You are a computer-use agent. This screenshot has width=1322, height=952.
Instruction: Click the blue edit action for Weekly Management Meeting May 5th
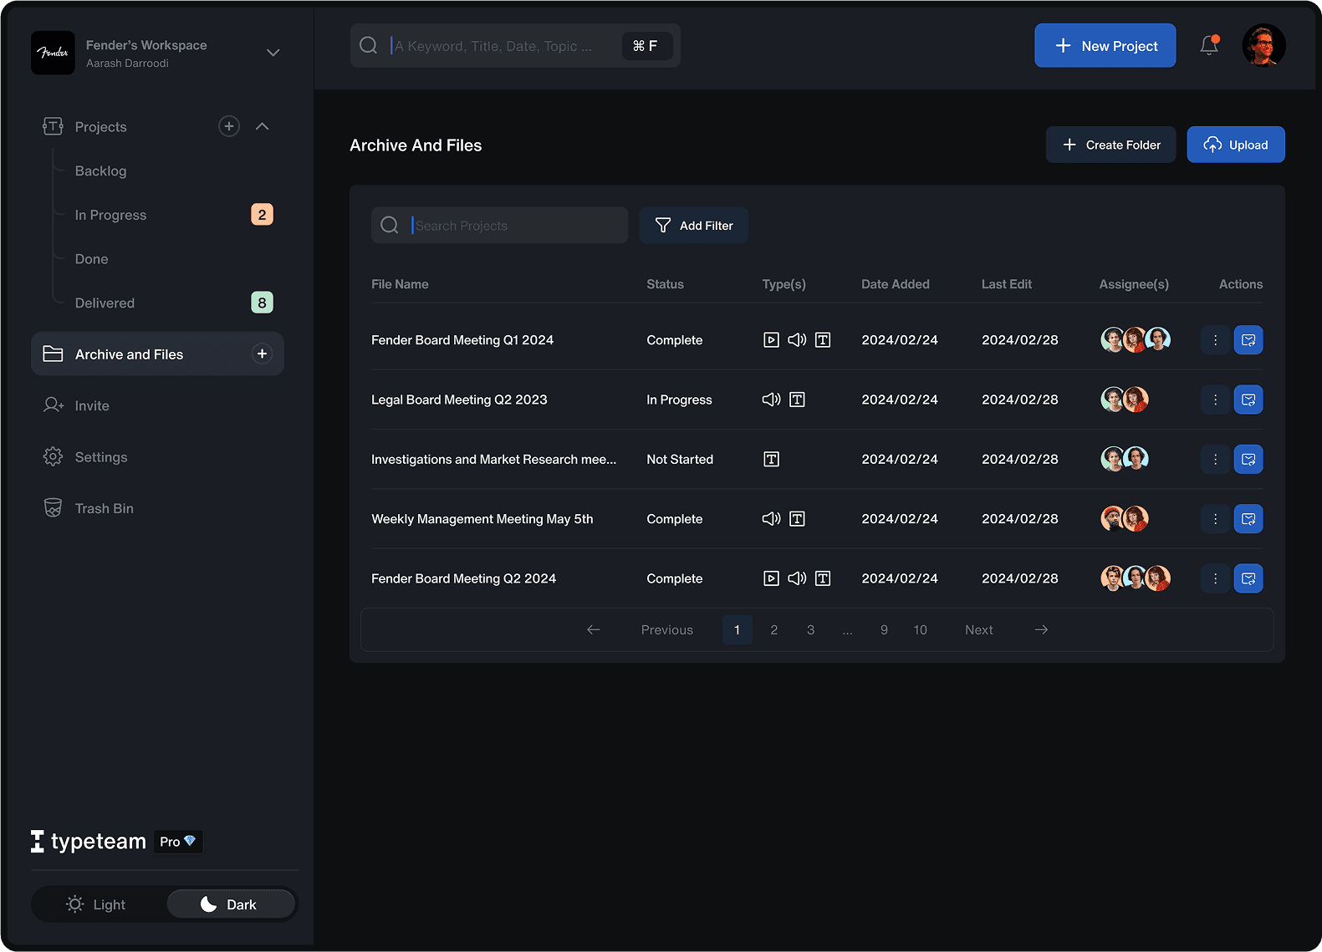coord(1248,519)
